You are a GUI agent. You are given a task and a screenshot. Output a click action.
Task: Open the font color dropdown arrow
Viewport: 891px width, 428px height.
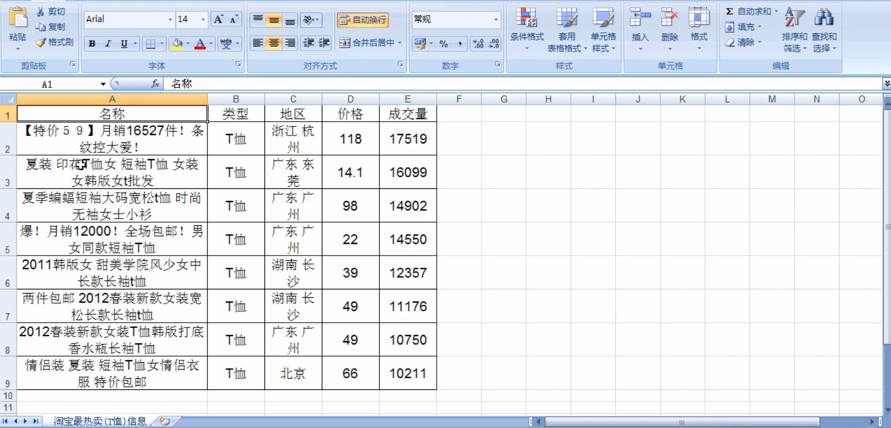[x=211, y=44]
